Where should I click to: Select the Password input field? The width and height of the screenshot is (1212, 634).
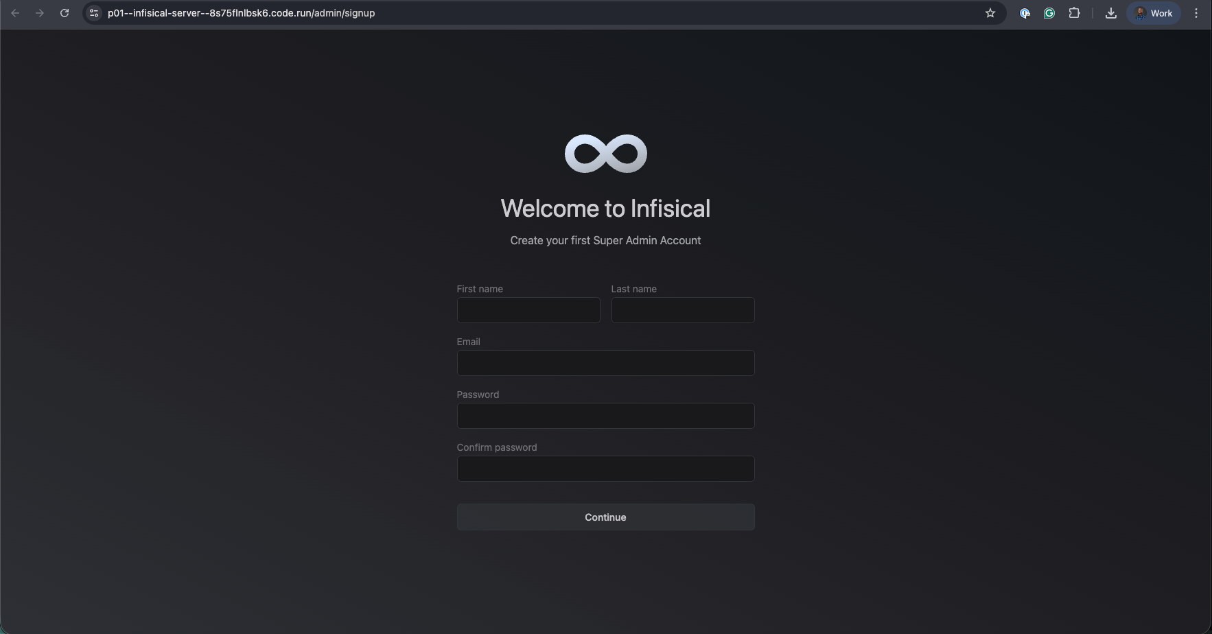pos(605,416)
